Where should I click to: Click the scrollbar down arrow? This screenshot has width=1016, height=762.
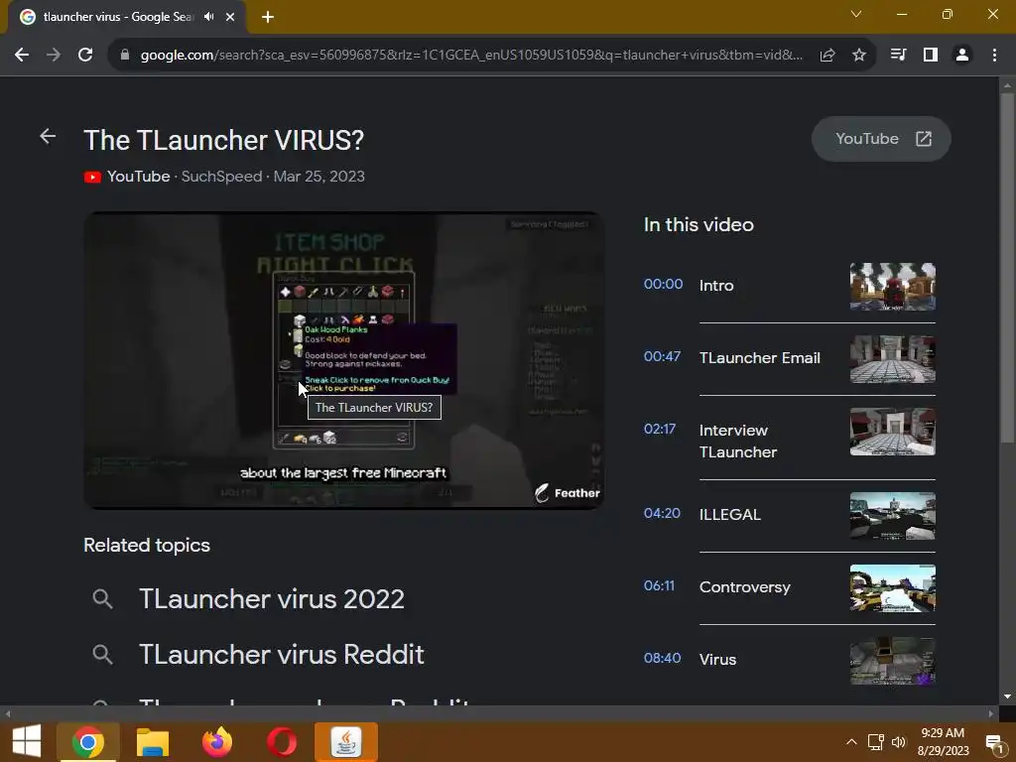(1007, 697)
